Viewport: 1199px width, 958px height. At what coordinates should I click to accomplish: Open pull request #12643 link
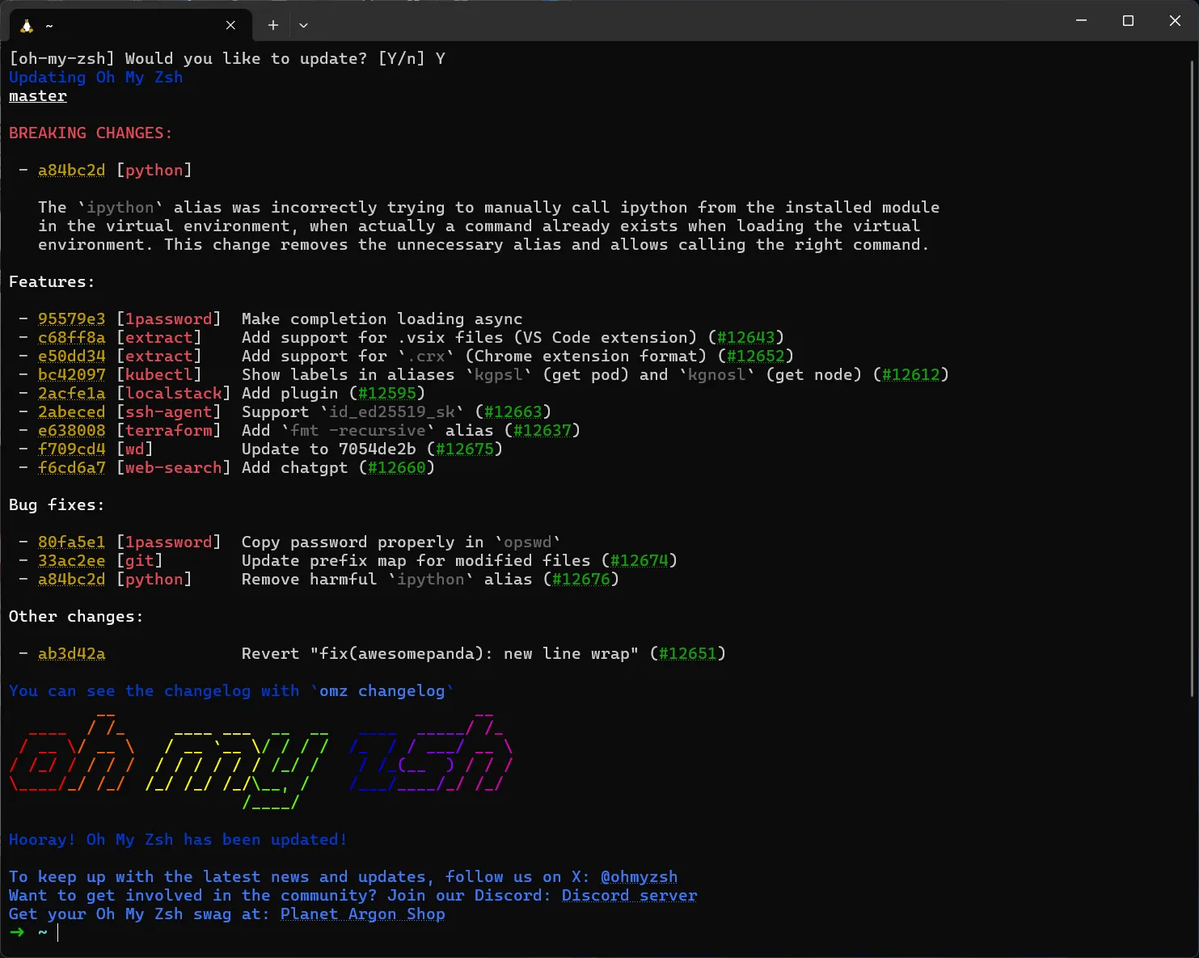[x=745, y=337]
